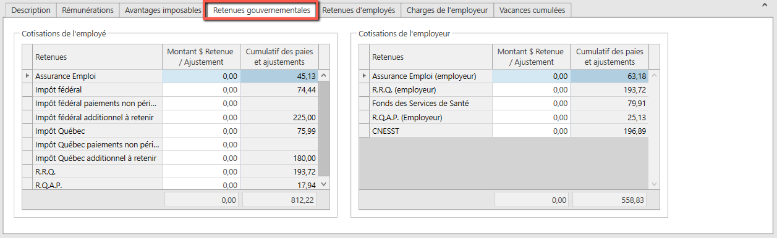Click employer Montant $ Retenue / Ajustement header
The height and width of the screenshot is (238, 777).
coord(532,57)
